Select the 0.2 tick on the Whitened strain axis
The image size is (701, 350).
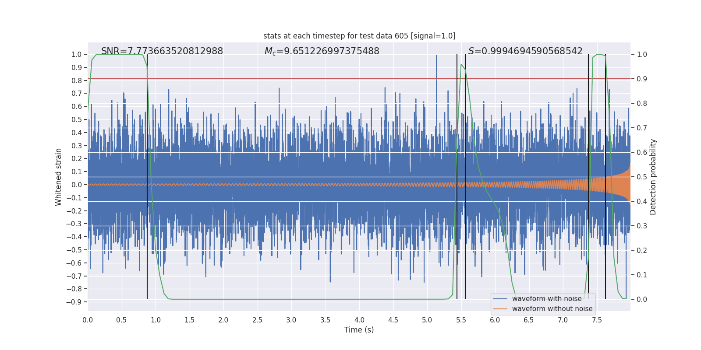point(77,158)
